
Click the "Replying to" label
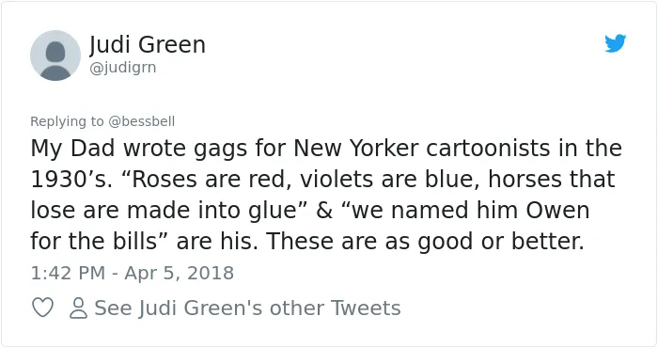pyautogui.click(x=67, y=121)
